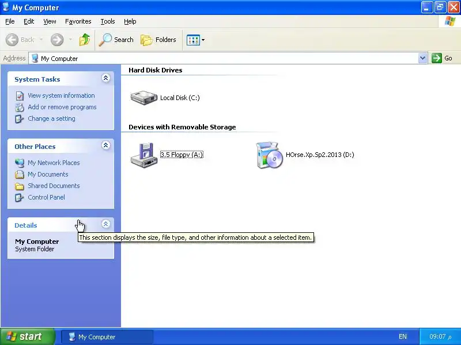Image resolution: width=461 pixels, height=345 pixels.
Task: Click the Change a setting icon
Action: coord(20,119)
